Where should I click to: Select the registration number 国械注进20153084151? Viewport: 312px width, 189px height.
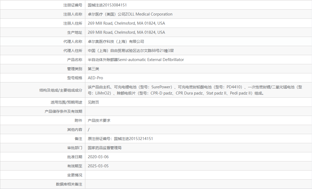pyautogui.click(x=107, y=5)
